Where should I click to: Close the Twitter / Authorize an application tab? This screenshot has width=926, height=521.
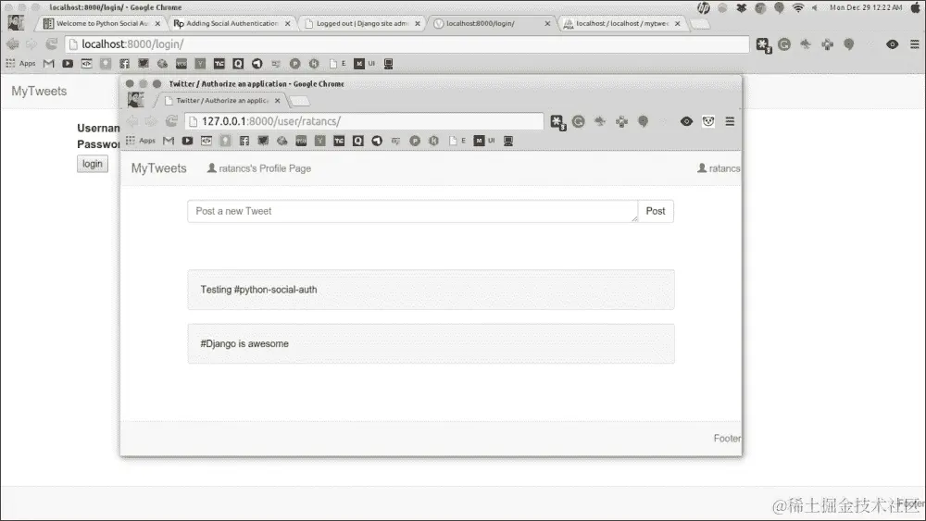point(278,101)
